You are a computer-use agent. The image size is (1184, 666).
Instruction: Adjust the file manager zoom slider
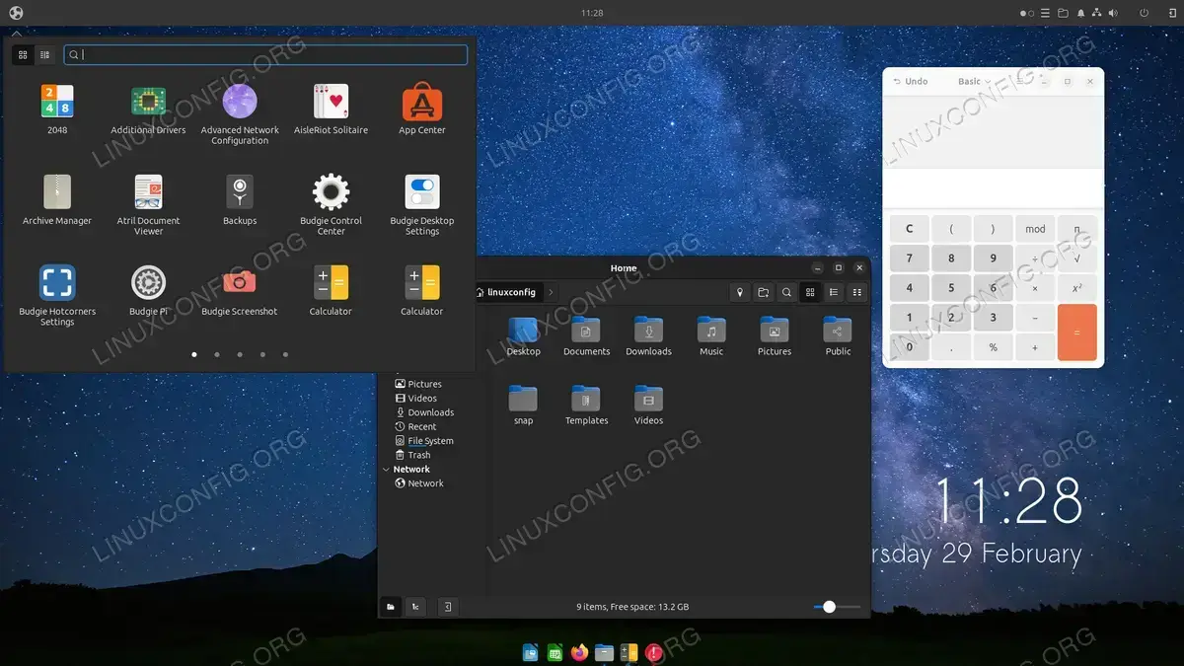837,607
